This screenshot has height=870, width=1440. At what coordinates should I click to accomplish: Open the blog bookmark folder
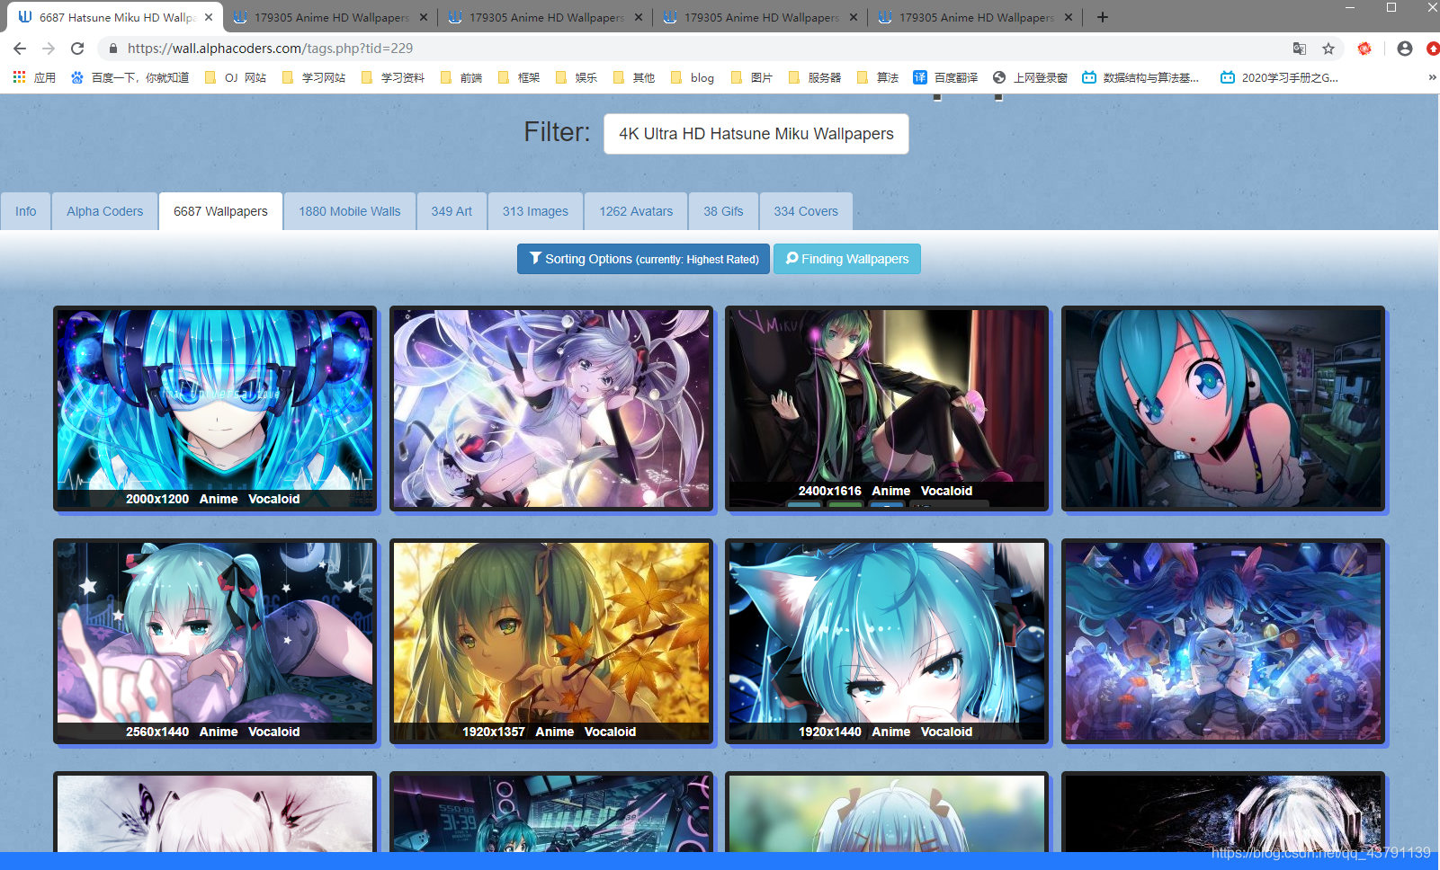pos(693,78)
